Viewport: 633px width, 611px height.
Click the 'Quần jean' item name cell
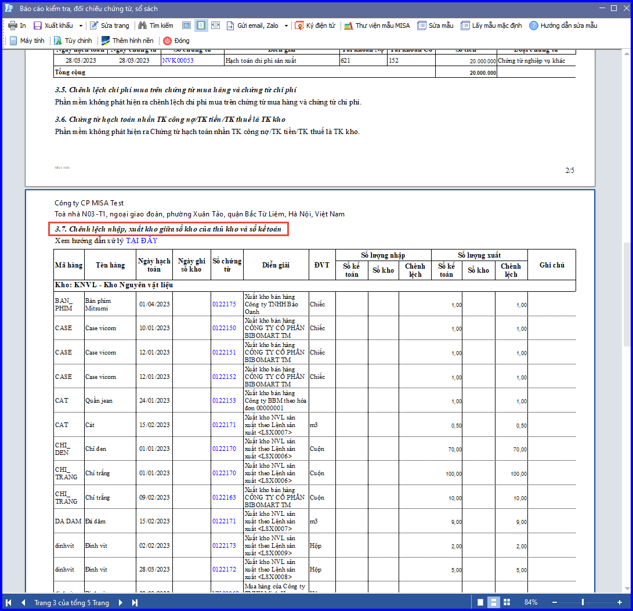pyautogui.click(x=110, y=400)
